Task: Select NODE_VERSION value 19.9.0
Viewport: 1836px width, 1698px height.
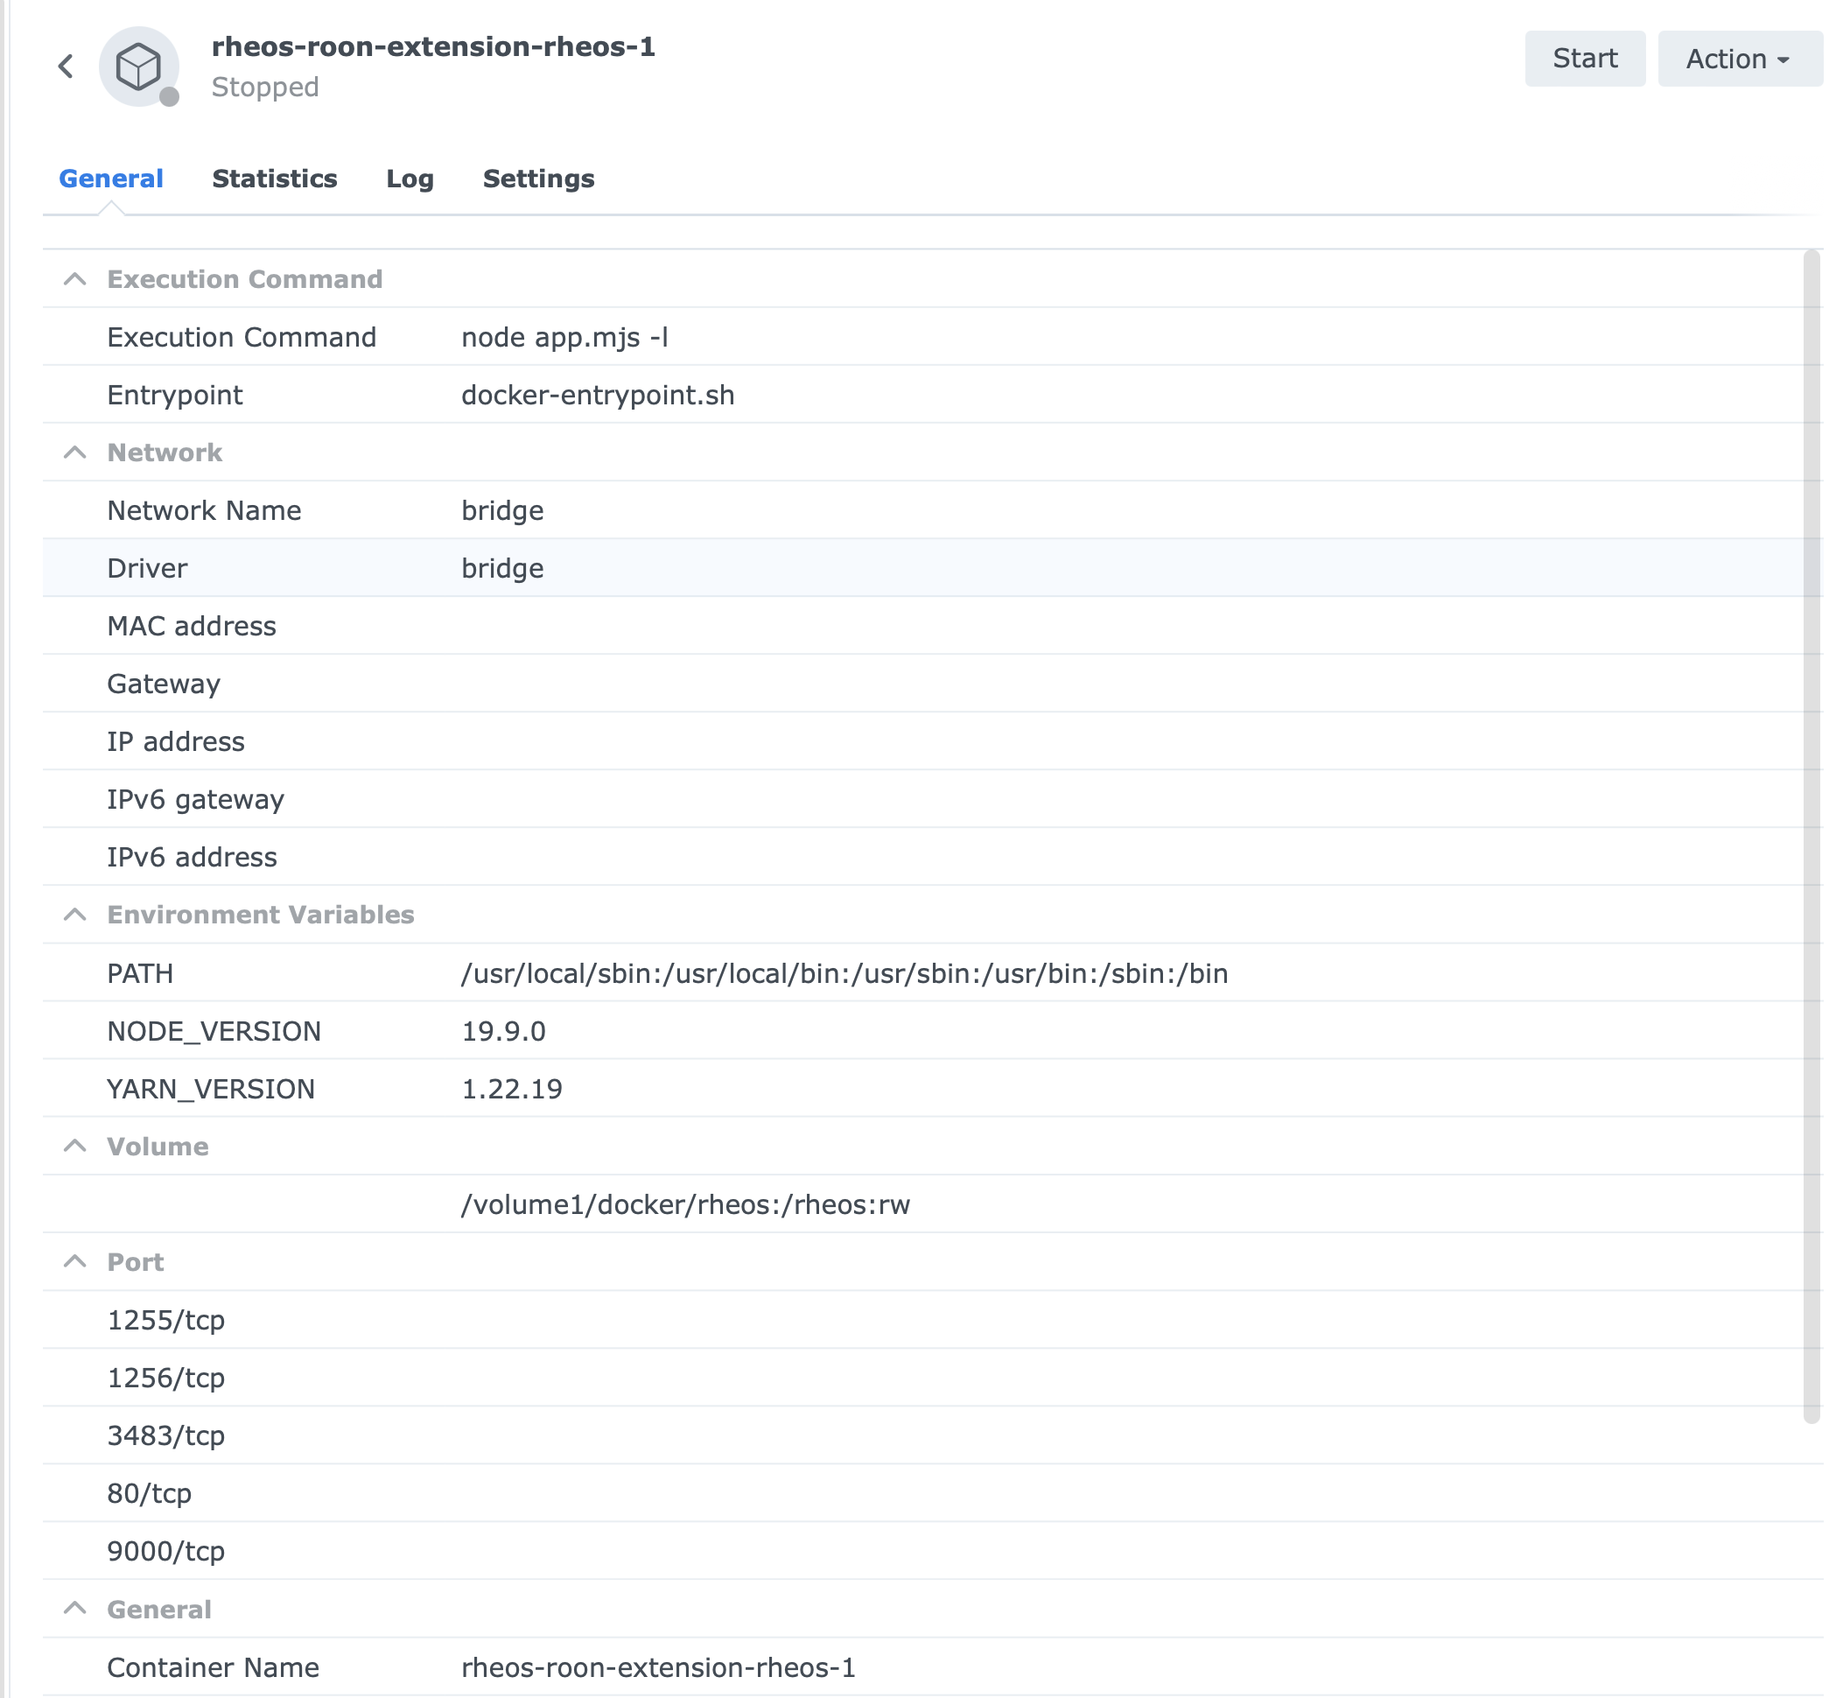Action: [503, 1031]
